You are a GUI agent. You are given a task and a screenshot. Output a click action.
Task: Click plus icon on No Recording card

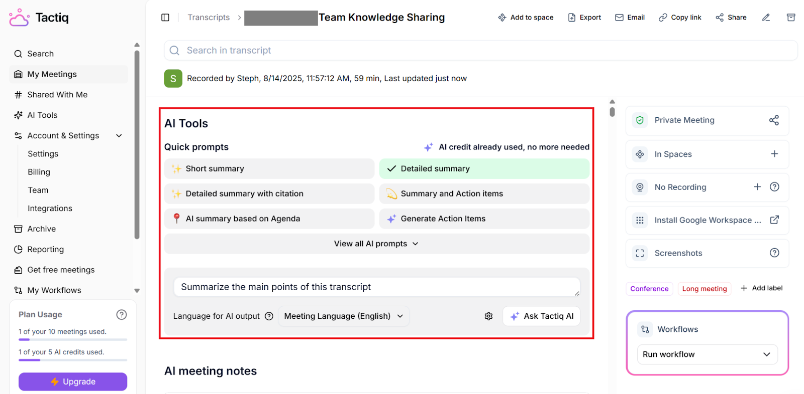point(757,187)
